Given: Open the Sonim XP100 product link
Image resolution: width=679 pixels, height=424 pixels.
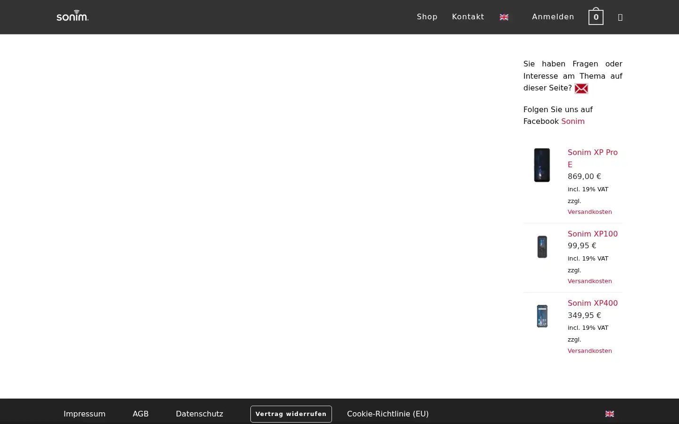Looking at the screenshot, I should click(x=593, y=234).
